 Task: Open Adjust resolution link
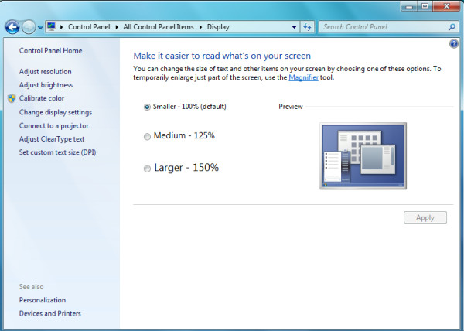coord(46,72)
